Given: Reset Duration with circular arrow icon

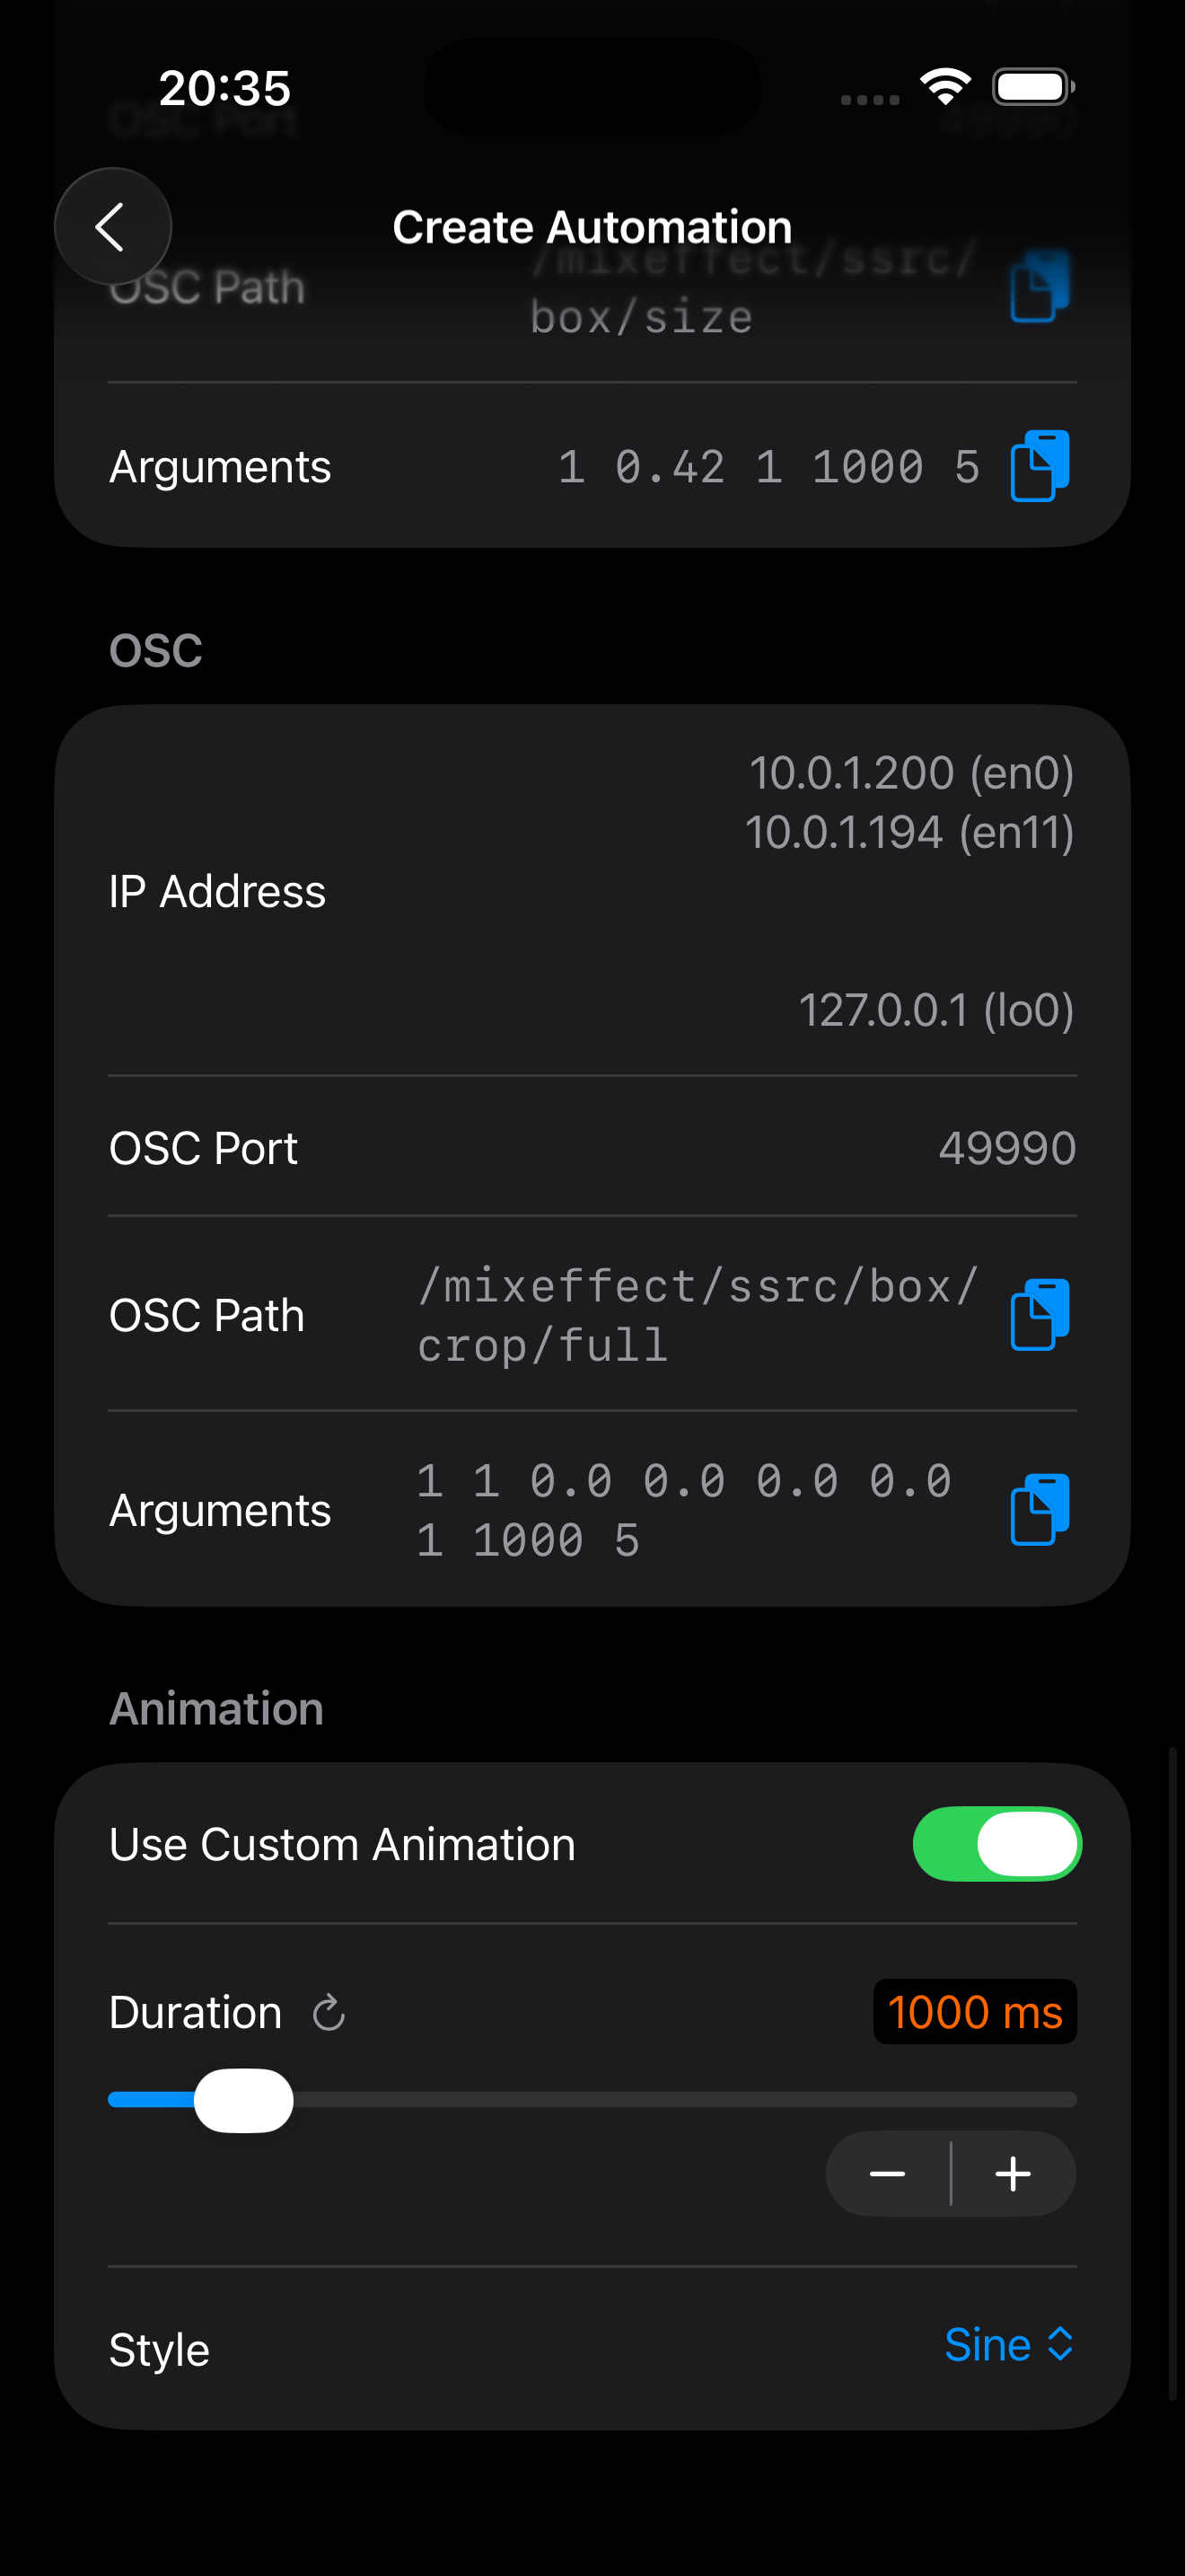Looking at the screenshot, I should click(329, 2013).
